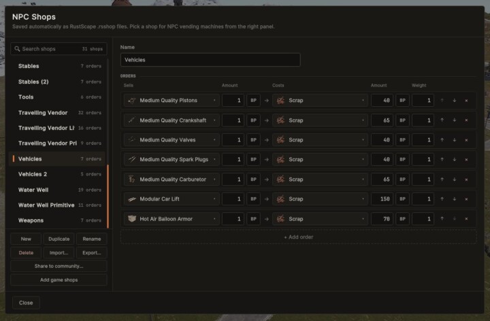Duplicate the selected shop

click(x=59, y=239)
